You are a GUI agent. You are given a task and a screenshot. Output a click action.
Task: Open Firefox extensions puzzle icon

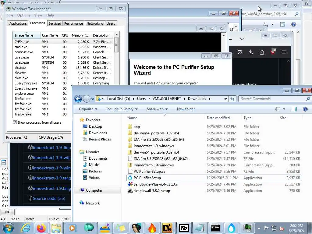click(x=262, y=52)
